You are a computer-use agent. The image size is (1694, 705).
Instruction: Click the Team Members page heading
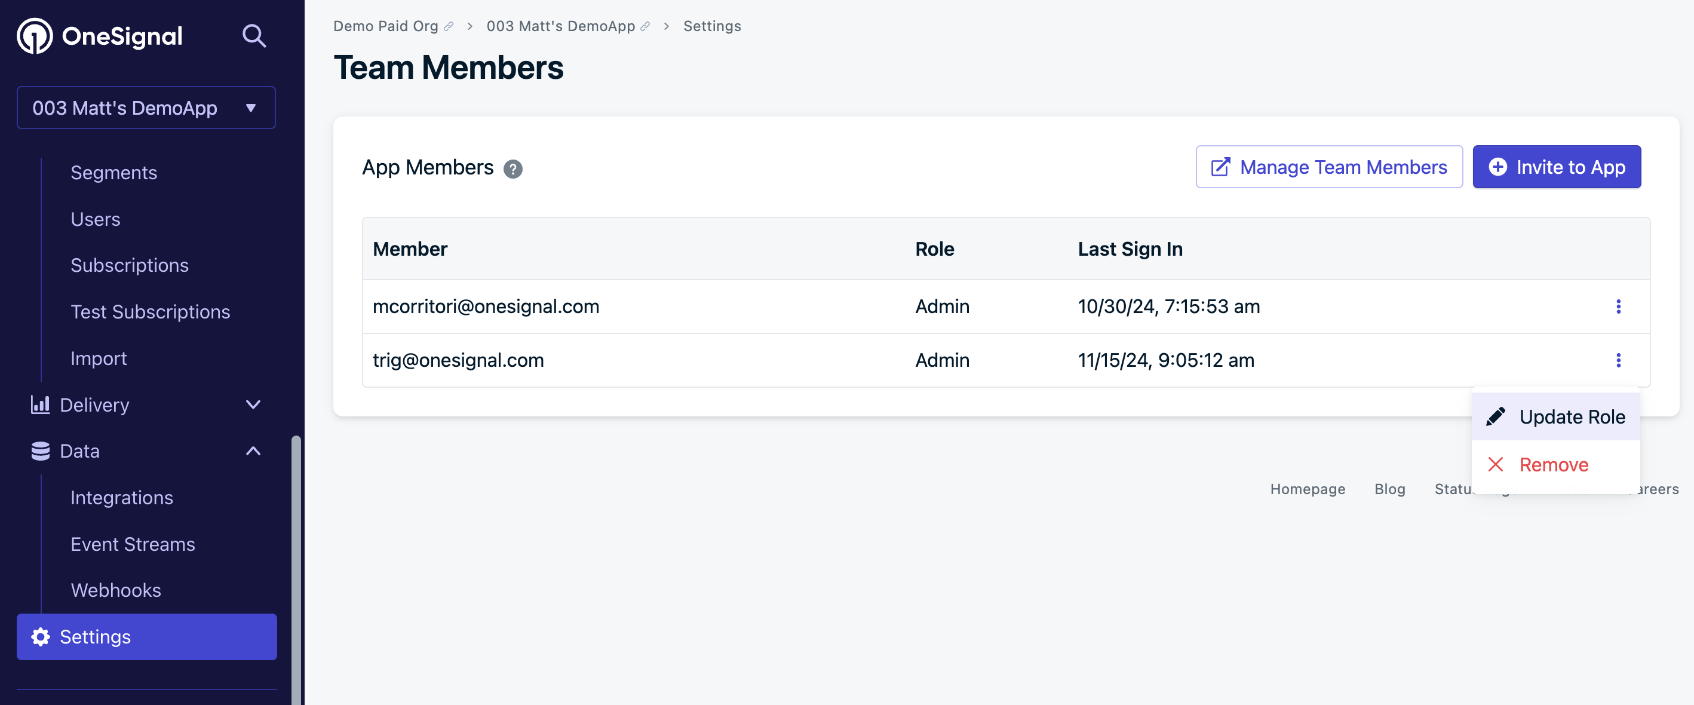click(449, 68)
